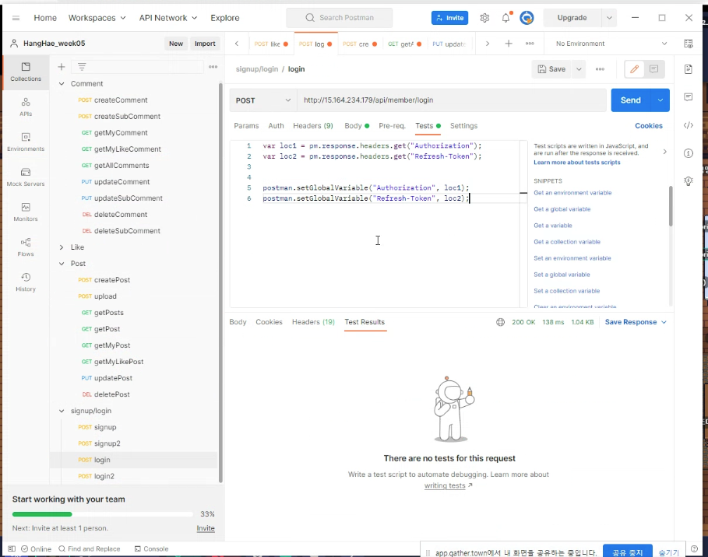Open the API Network dropdown menu
The width and height of the screenshot is (708, 557).
(168, 18)
